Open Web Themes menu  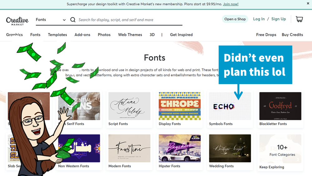coord(130,35)
